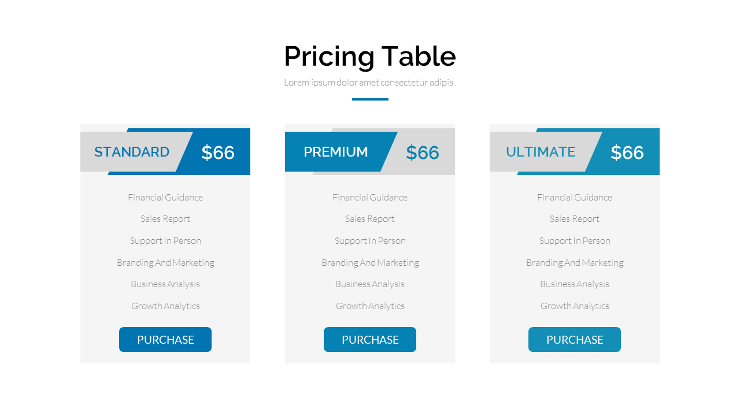Click the Lorem ipsum subtitle text

(x=370, y=83)
